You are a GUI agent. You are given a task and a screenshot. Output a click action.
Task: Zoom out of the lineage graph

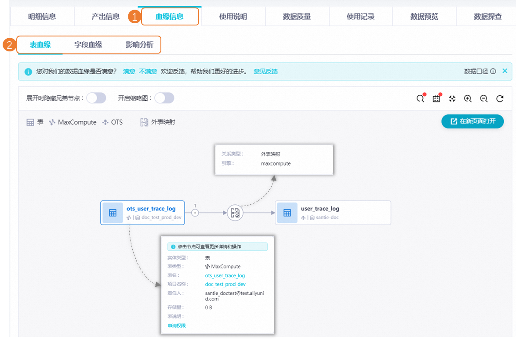(484, 98)
